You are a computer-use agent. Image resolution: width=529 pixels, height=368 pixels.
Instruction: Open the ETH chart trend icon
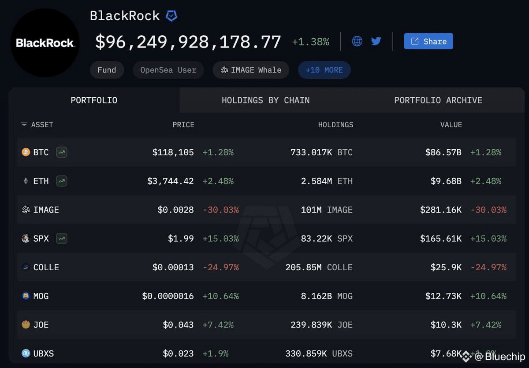coord(62,181)
